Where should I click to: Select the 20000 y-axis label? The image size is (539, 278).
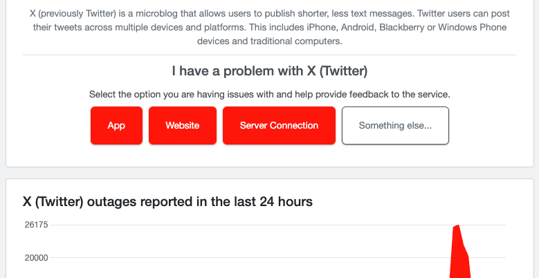coord(36,258)
